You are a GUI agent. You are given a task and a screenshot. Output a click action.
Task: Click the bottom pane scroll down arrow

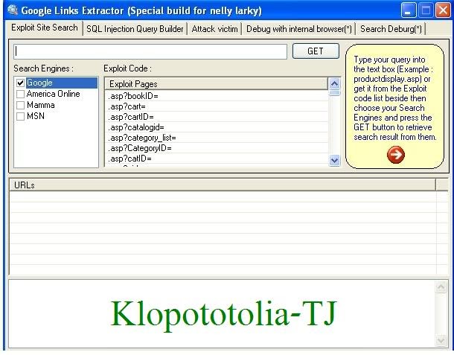click(x=441, y=341)
